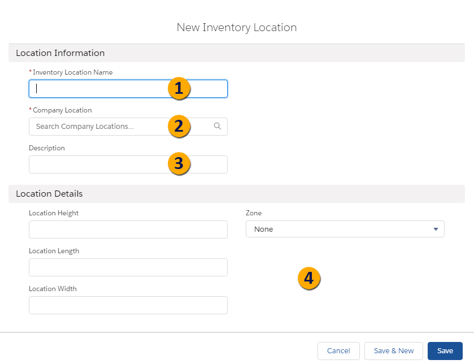This screenshot has width=474, height=364.
Task: Click the Location Information section header
Action: coord(60,53)
